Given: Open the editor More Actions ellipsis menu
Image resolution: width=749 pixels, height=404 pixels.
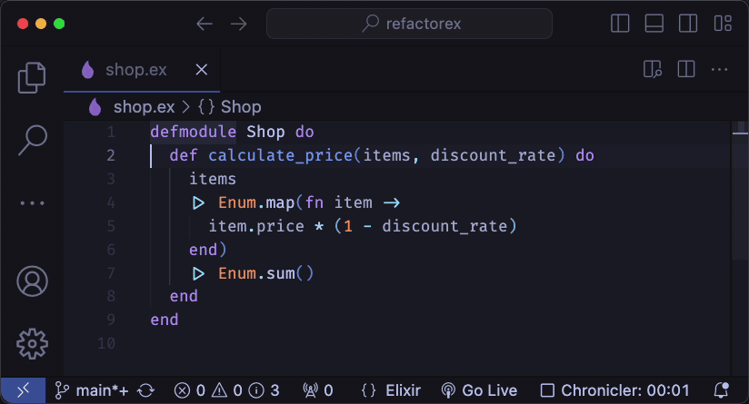Looking at the screenshot, I should click(720, 70).
